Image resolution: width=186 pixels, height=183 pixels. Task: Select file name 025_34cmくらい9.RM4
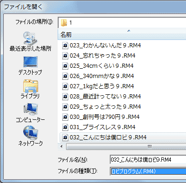point(101,66)
